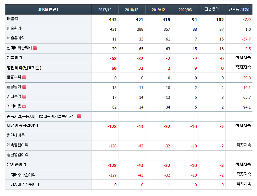Click the 65.7 percentage in 기타수익 row
Screen dimensions: 257x196
coord(247,98)
